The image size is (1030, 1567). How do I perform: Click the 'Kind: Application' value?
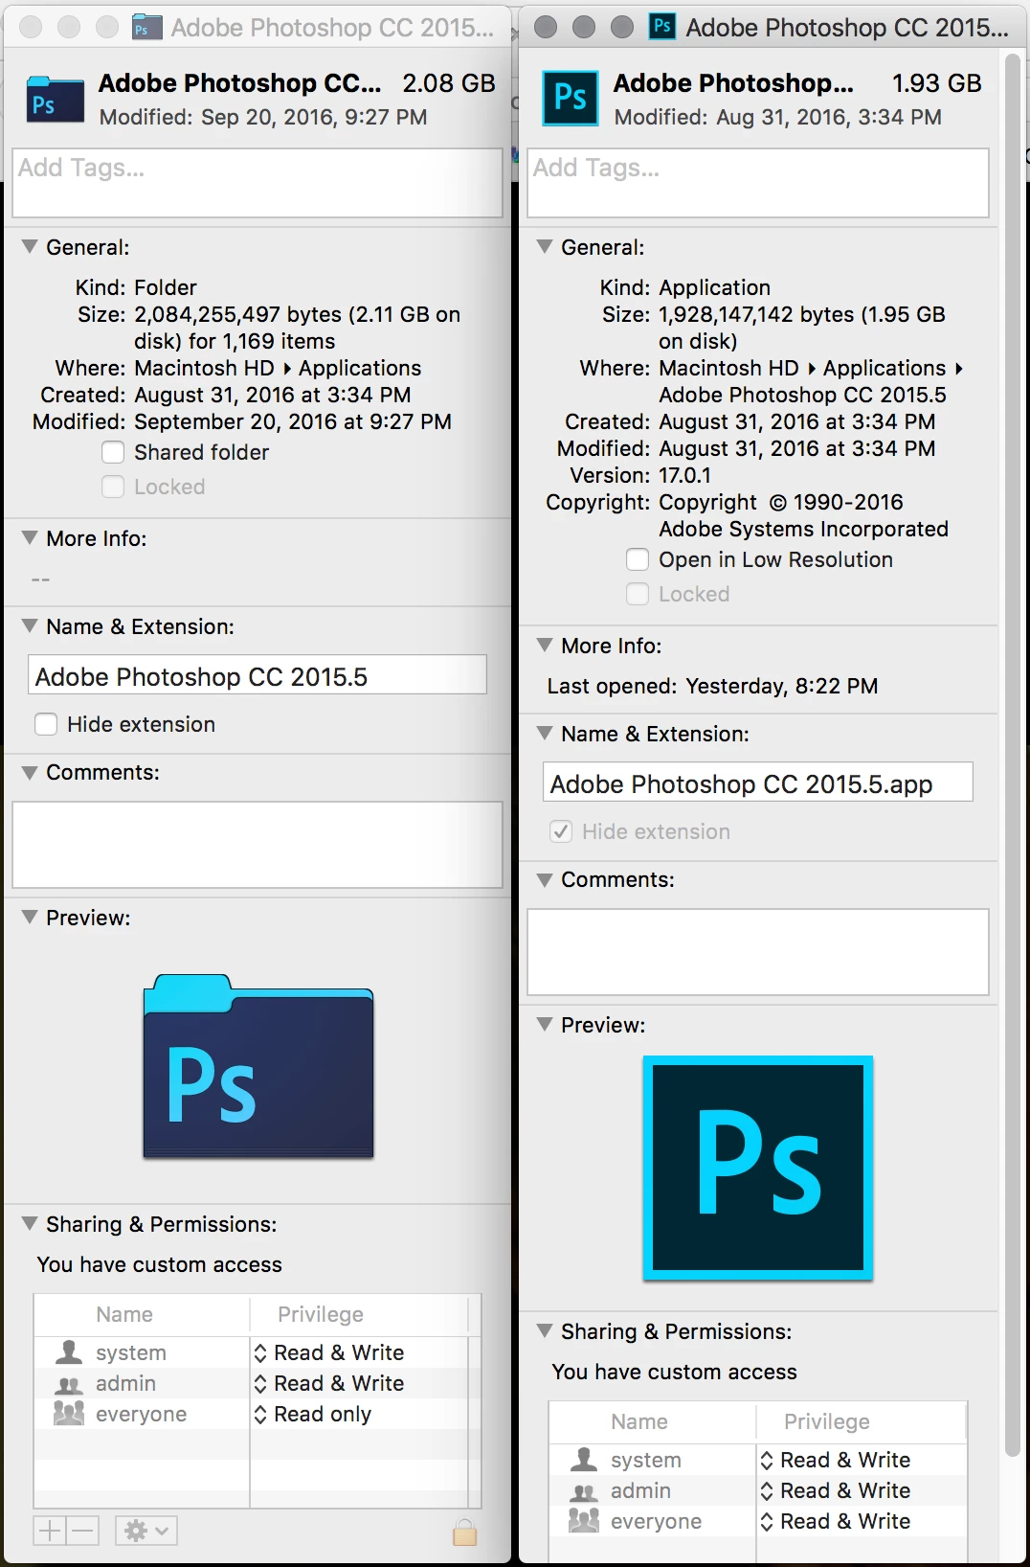[x=714, y=287]
